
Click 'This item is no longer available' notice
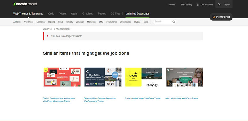(x=123, y=36)
